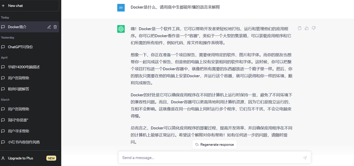Open the ChatGPT问身份 conversation
The width and height of the screenshot is (354, 166).
coord(30,47)
